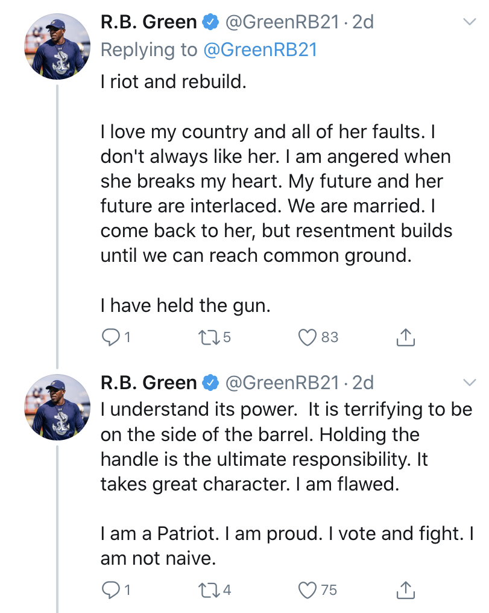Tap R.B. Green's name on first tweet
Image resolution: width=489 pixels, height=613 pixels.
148,22
